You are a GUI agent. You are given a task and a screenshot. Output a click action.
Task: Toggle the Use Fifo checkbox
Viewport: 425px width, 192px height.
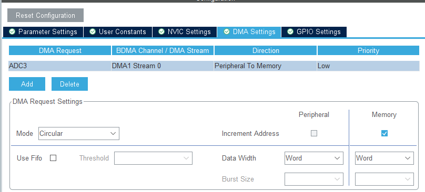pos(53,158)
